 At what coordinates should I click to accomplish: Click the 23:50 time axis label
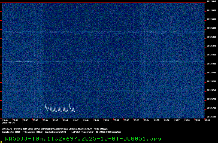click(106, 120)
